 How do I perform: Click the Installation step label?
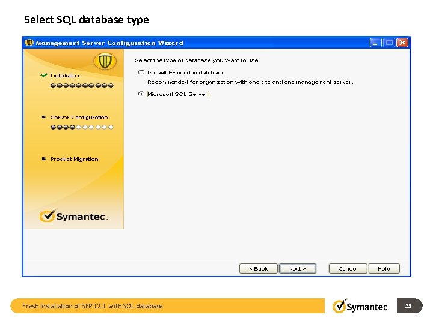[x=65, y=76]
